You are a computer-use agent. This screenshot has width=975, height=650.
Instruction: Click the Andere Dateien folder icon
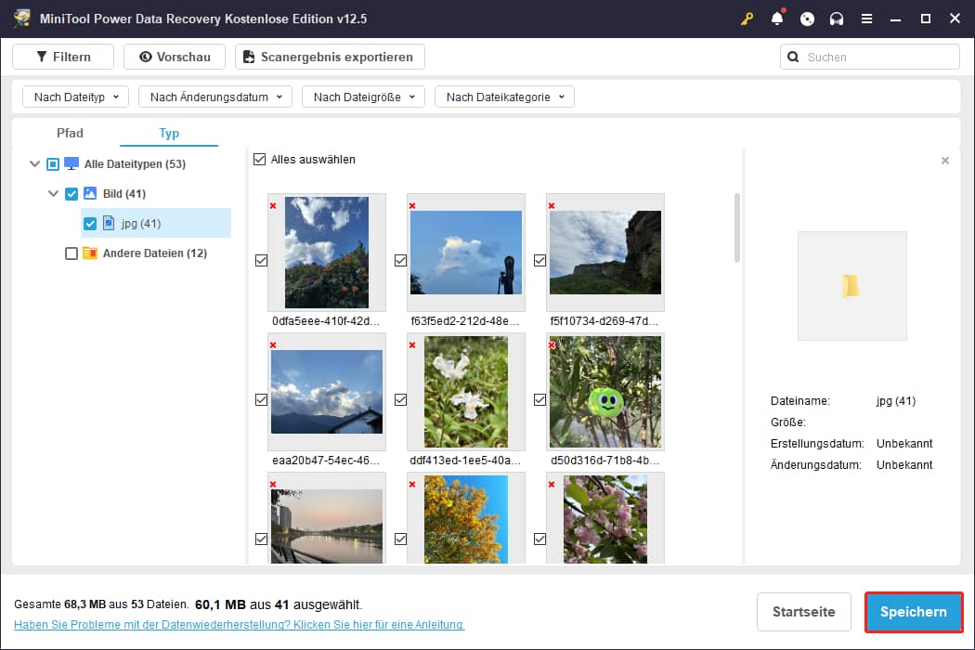click(x=90, y=253)
